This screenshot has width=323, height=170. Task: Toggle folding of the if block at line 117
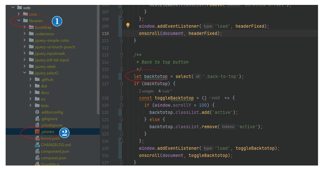122,84
